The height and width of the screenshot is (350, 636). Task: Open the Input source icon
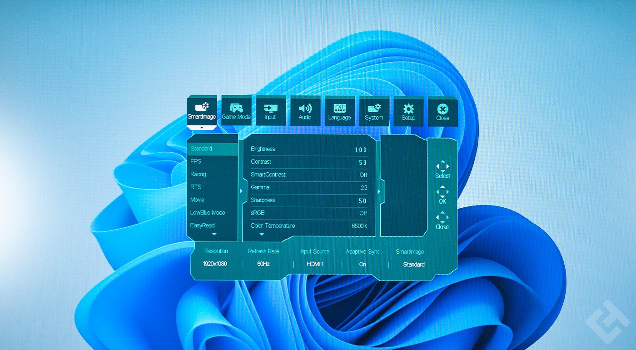click(270, 108)
